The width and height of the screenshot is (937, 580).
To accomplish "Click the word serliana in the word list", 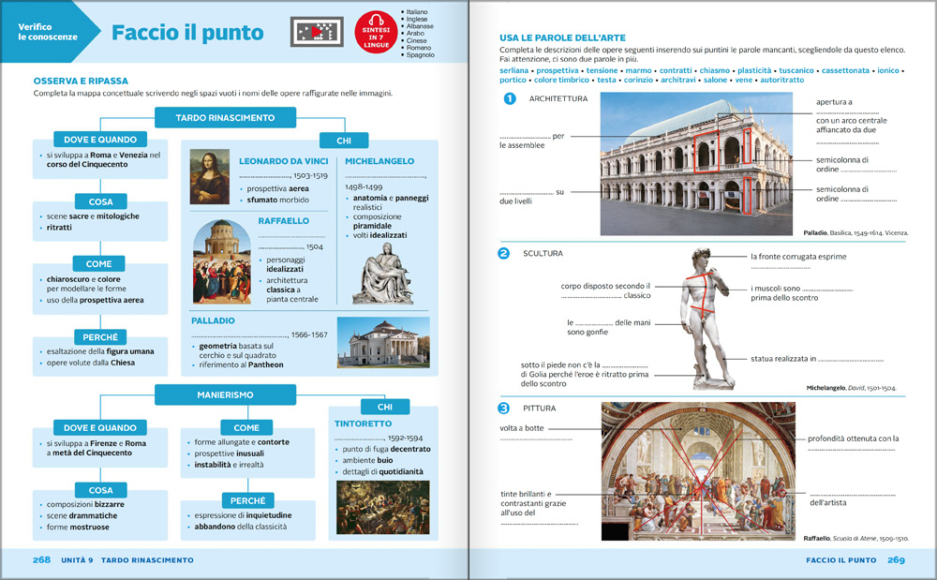I will pos(513,70).
